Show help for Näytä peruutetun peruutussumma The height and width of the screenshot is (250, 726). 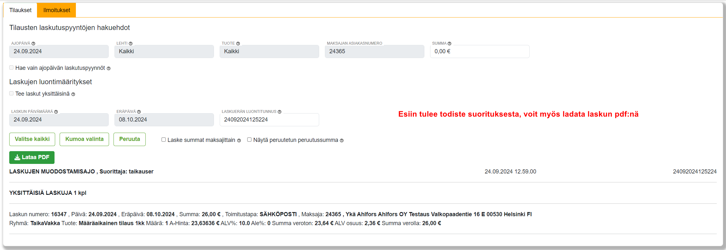pos(341,141)
